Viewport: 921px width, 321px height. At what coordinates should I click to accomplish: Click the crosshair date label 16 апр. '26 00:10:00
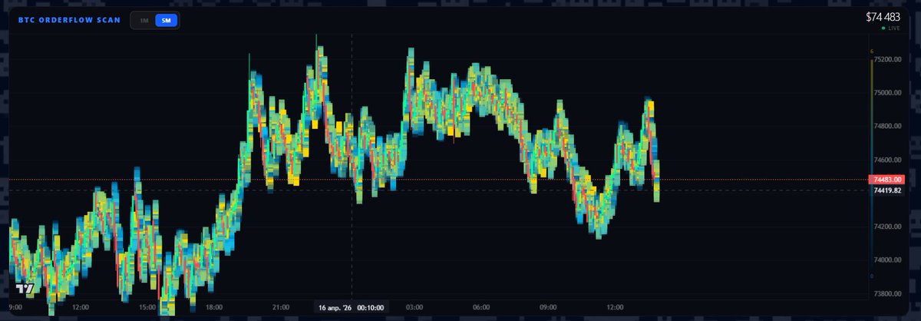tap(352, 307)
